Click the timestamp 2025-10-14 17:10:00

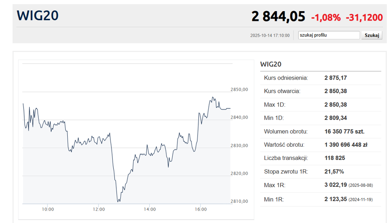270,35
